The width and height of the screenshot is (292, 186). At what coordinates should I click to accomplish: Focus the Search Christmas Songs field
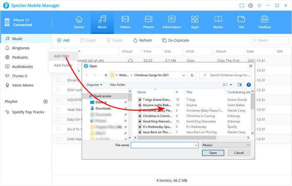point(227,75)
